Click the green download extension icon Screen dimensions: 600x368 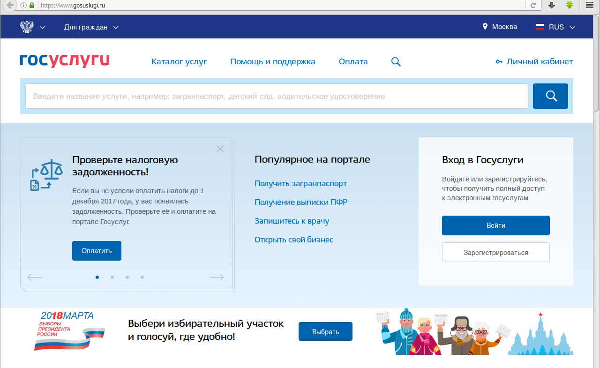point(570,5)
